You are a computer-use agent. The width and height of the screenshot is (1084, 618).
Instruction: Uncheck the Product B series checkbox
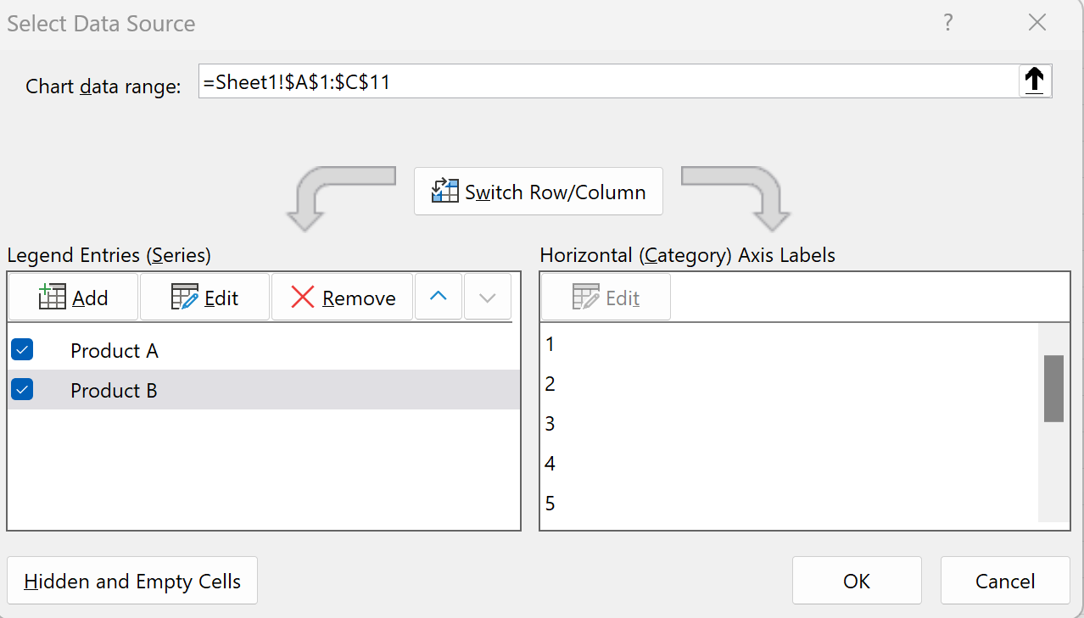tap(22, 390)
